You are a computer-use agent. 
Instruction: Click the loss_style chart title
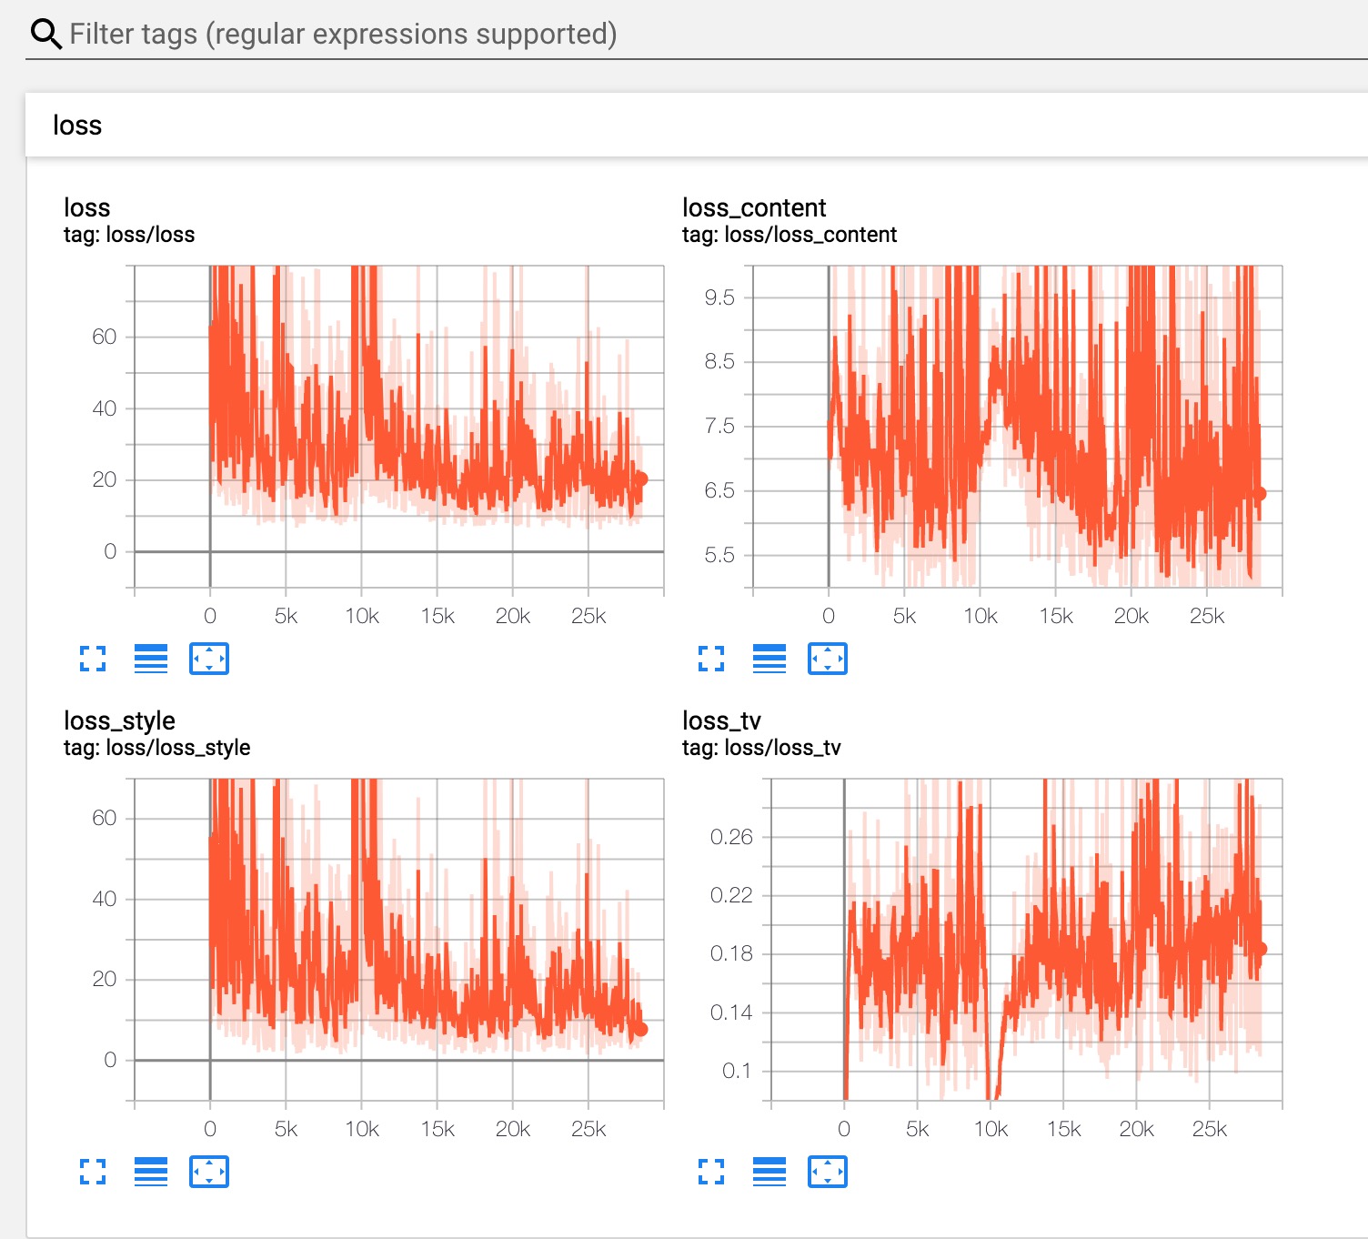click(x=119, y=720)
